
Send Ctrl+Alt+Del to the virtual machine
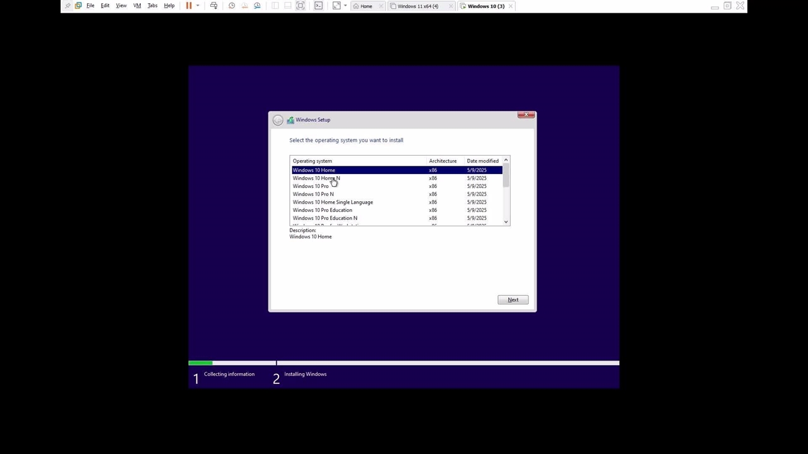click(x=213, y=6)
